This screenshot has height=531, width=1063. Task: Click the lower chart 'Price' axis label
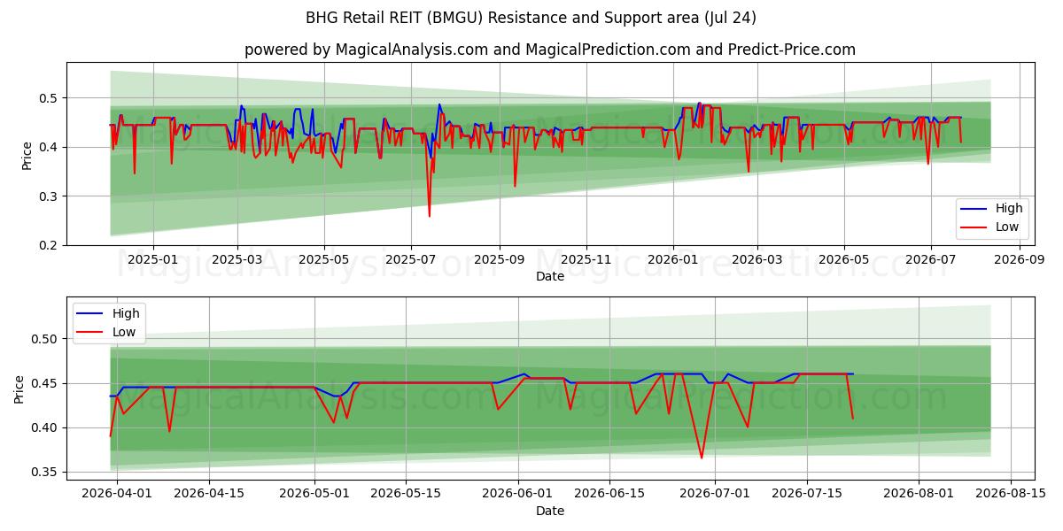(x=20, y=389)
